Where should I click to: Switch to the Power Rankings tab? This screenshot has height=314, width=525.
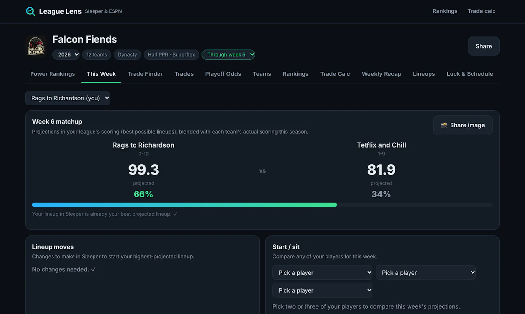(52, 74)
